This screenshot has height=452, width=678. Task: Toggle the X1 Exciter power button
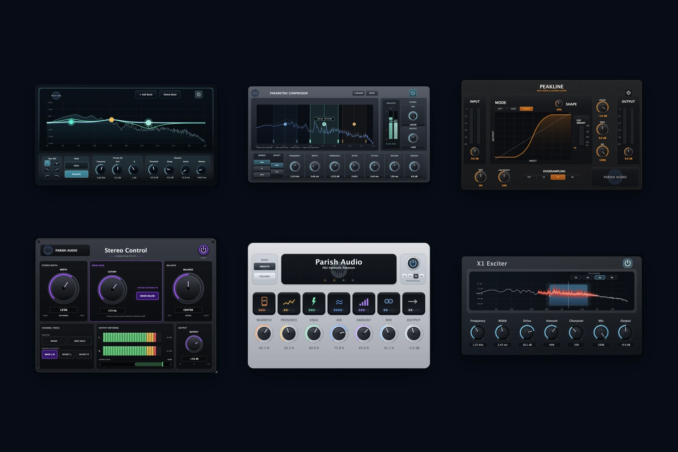[627, 263]
